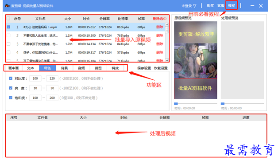The image size is (278, 164).
Task: Switch to the 背景 tab
Action: [x=64, y=68]
